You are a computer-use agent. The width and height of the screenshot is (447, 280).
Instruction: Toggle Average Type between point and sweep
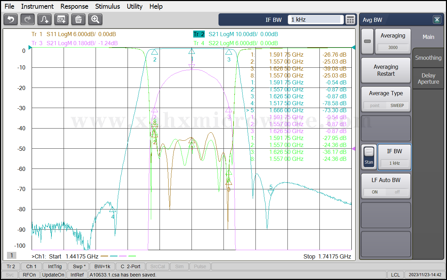[x=386, y=105]
